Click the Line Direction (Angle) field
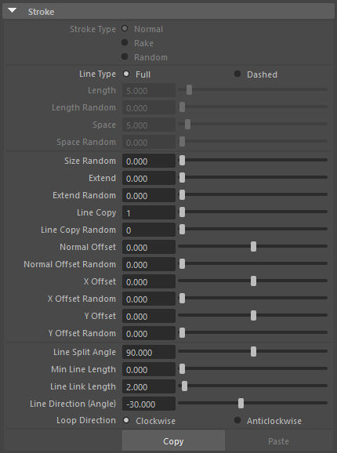The height and width of the screenshot is (453, 337). pos(149,404)
